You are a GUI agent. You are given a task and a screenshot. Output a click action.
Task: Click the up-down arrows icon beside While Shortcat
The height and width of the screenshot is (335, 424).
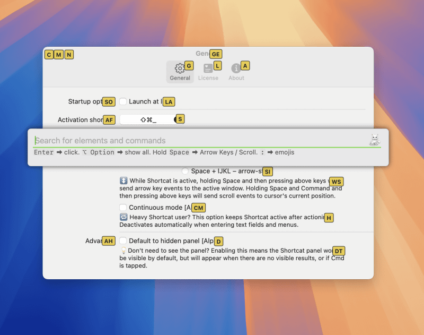(123, 181)
